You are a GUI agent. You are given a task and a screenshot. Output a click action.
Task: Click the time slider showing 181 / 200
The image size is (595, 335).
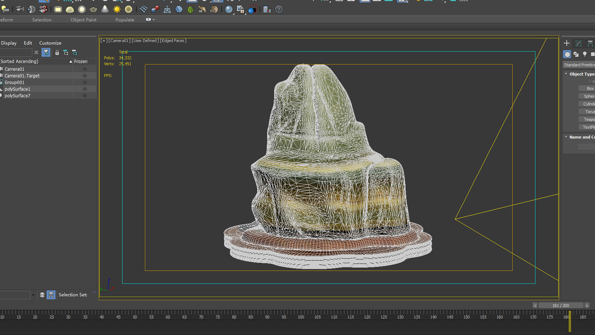point(561,306)
